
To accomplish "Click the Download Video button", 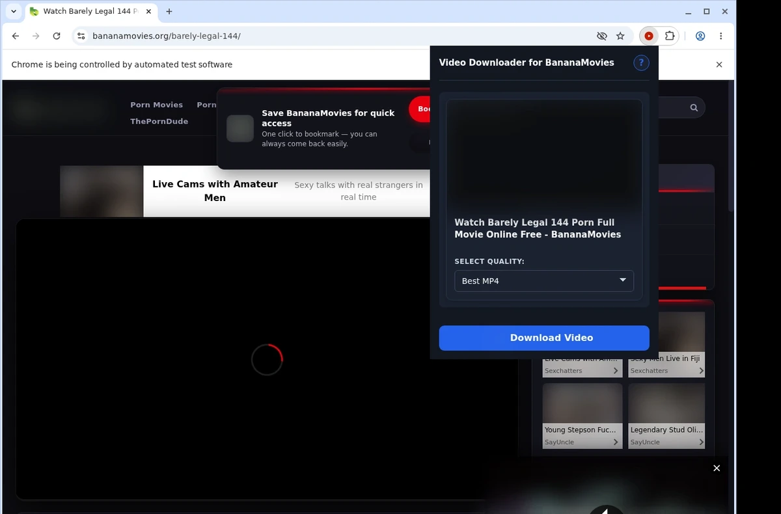I will pyautogui.click(x=544, y=338).
